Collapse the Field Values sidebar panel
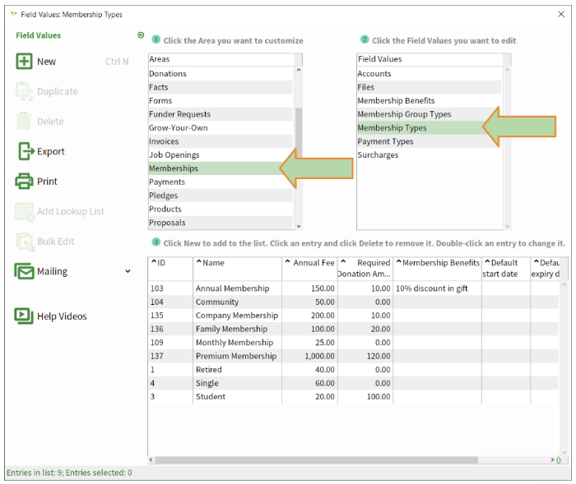Viewport: 576px width, 484px height. point(141,35)
